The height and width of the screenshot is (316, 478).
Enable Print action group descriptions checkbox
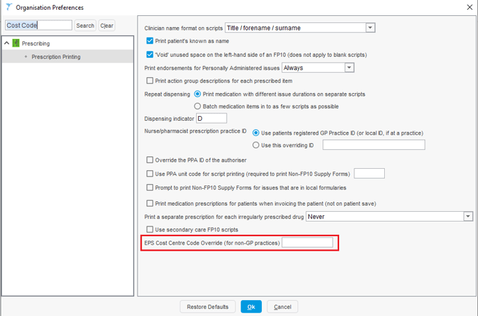[x=150, y=81]
